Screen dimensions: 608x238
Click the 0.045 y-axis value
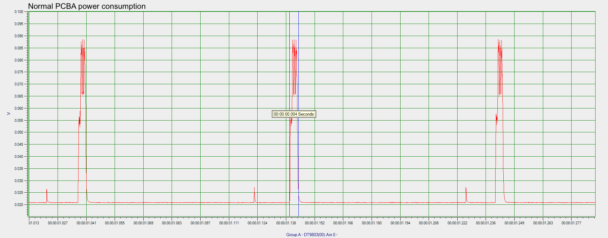pyautogui.click(x=19, y=144)
